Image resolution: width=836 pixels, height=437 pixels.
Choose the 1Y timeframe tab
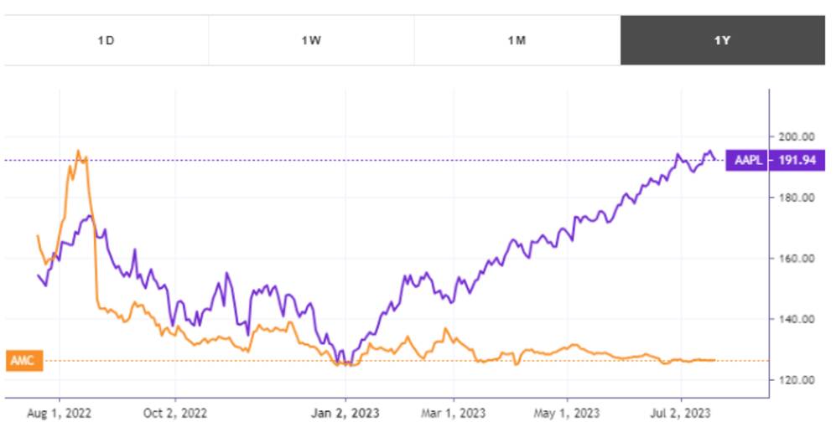723,40
